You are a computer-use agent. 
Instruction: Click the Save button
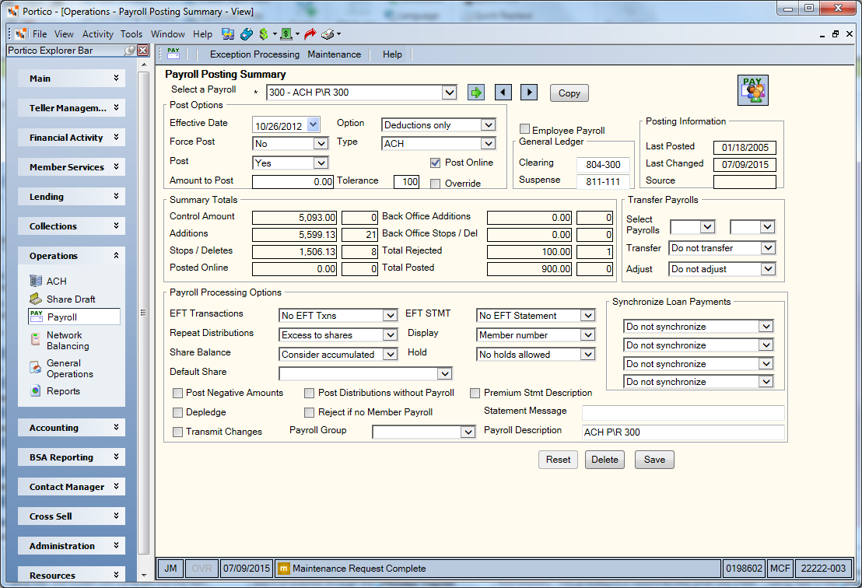point(654,460)
